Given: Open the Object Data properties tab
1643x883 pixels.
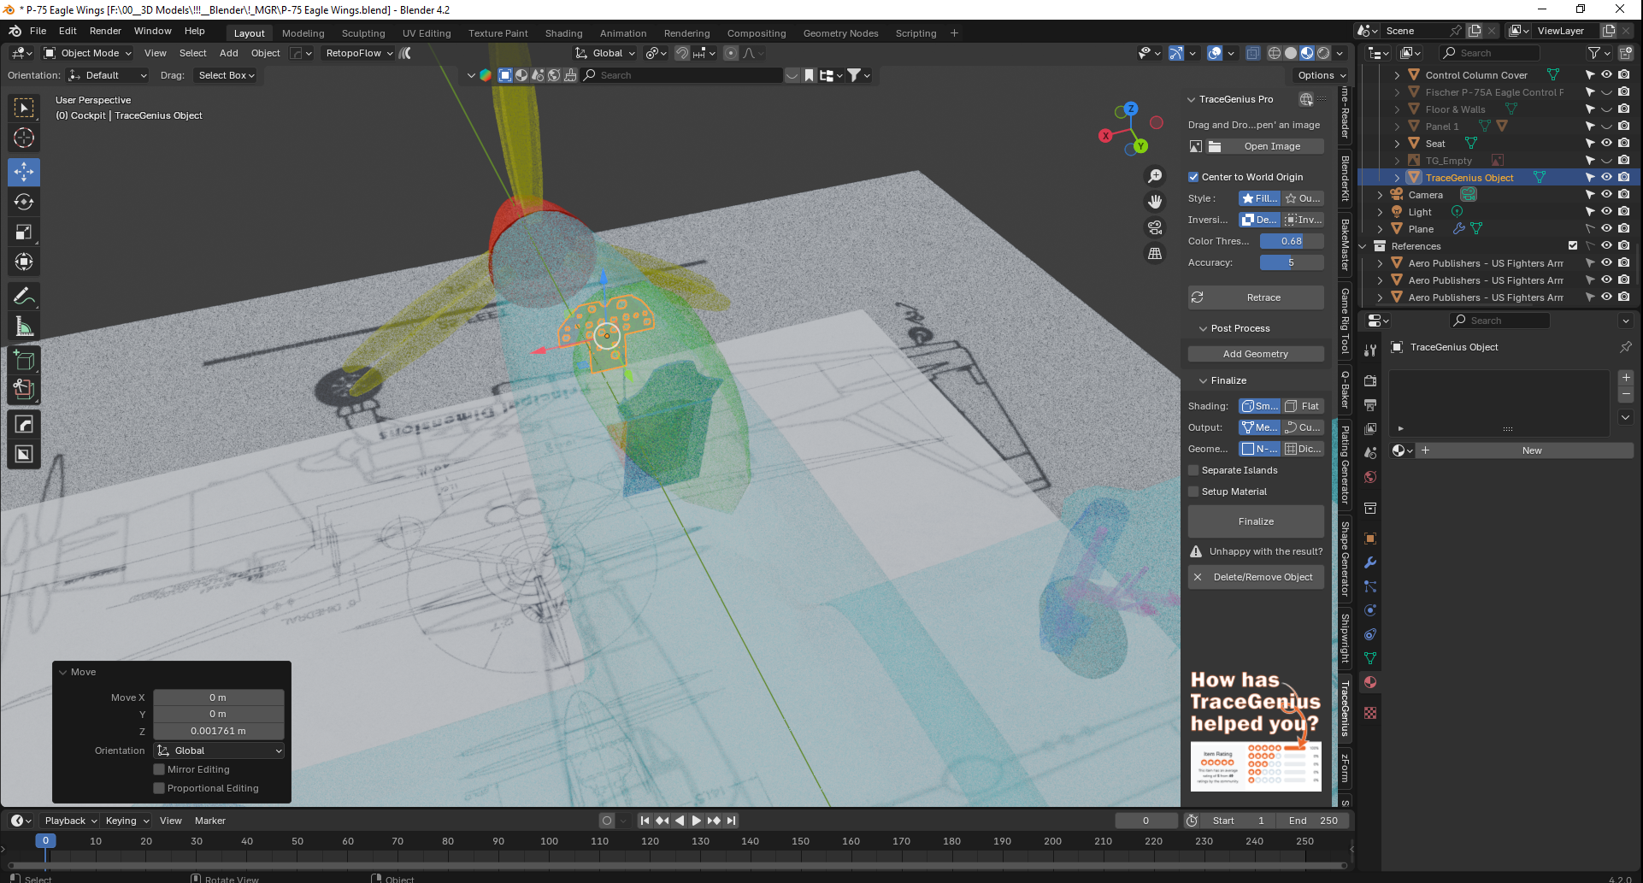Looking at the screenshot, I should point(1370,658).
